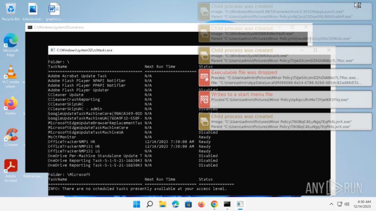Switch to the cmd.exe window via its taskbar icon

point(227,204)
